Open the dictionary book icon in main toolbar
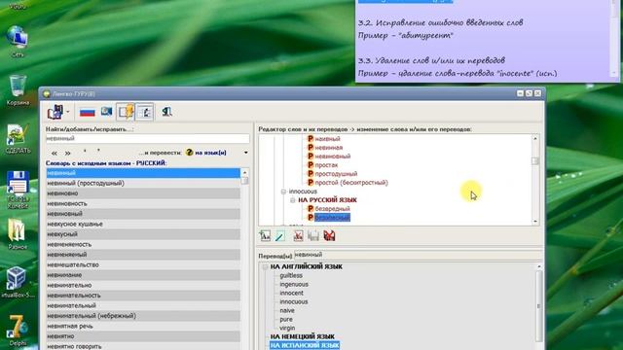The image size is (623, 350). coord(55,112)
